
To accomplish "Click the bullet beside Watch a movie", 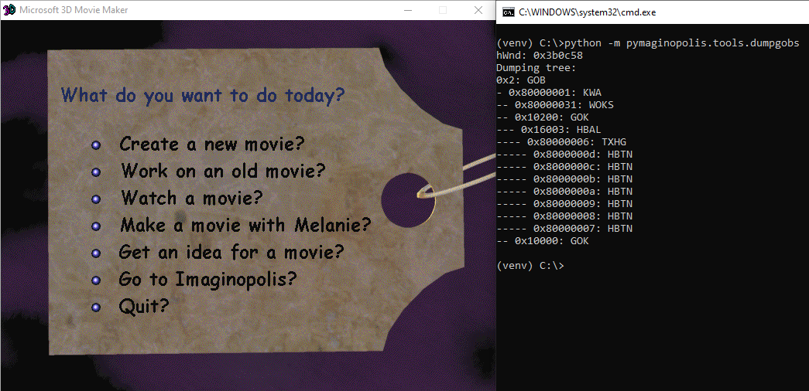I will [x=95, y=199].
